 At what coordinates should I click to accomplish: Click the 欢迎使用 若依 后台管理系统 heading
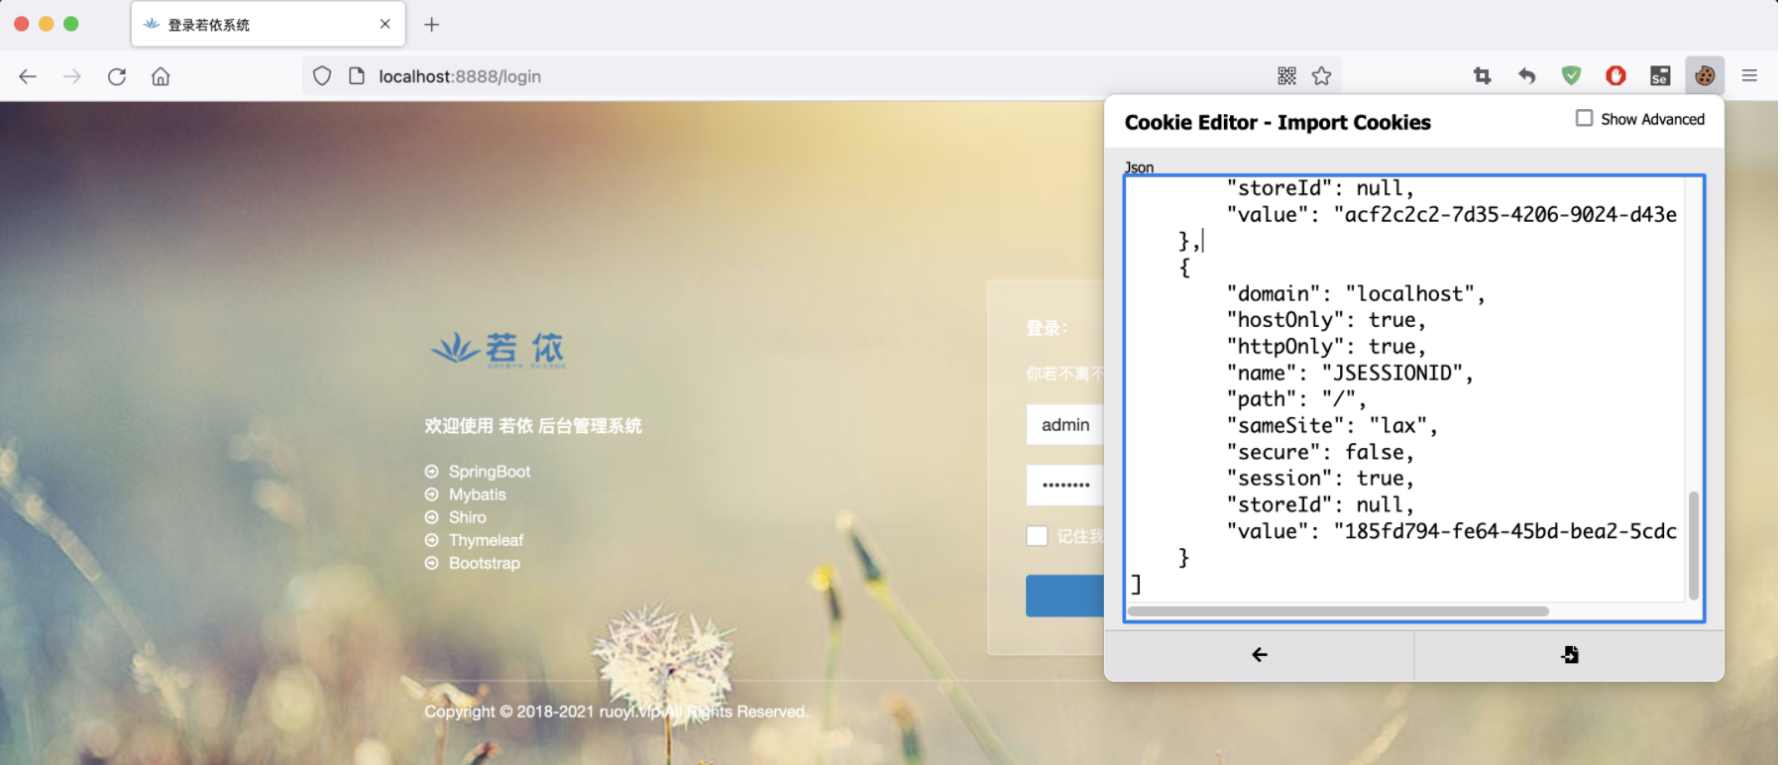pyautogui.click(x=533, y=426)
